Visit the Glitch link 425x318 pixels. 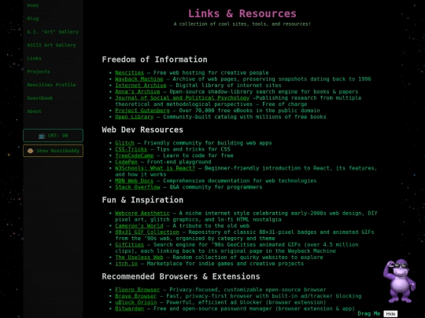[124, 143]
